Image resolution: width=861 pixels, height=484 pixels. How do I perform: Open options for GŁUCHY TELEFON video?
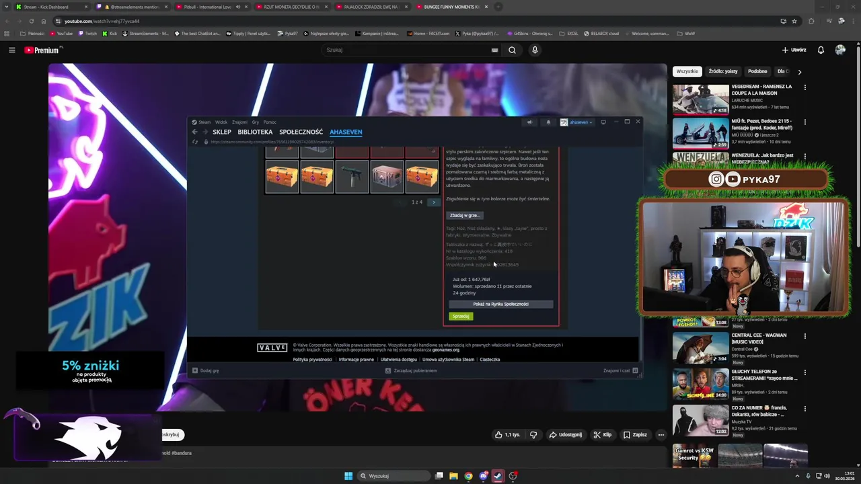pyautogui.click(x=805, y=372)
